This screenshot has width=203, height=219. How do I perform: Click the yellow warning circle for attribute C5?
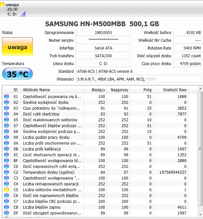(6, 190)
